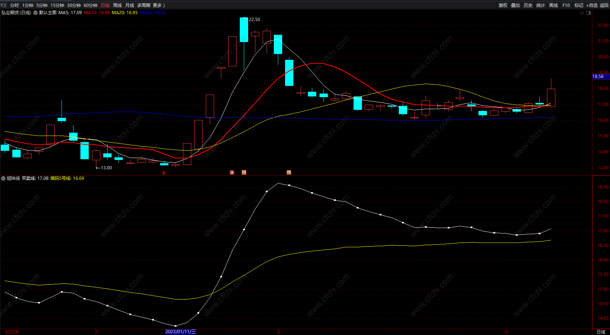Select the 30分钟 period tab

tap(74, 5)
